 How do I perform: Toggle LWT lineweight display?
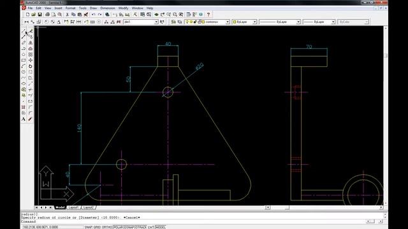pos(151,227)
